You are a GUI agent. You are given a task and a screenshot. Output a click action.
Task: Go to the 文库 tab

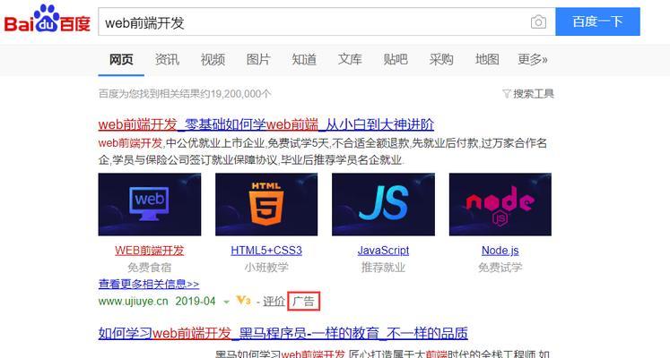350,59
